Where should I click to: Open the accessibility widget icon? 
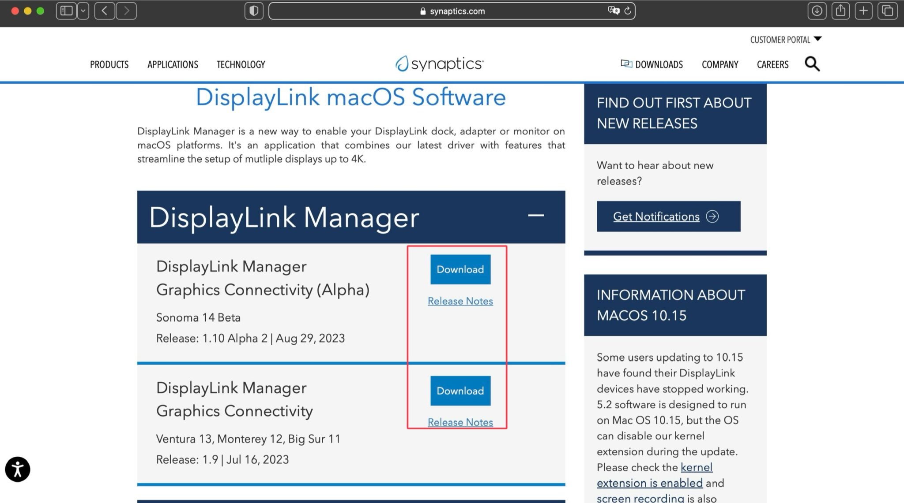click(x=18, y=469)
